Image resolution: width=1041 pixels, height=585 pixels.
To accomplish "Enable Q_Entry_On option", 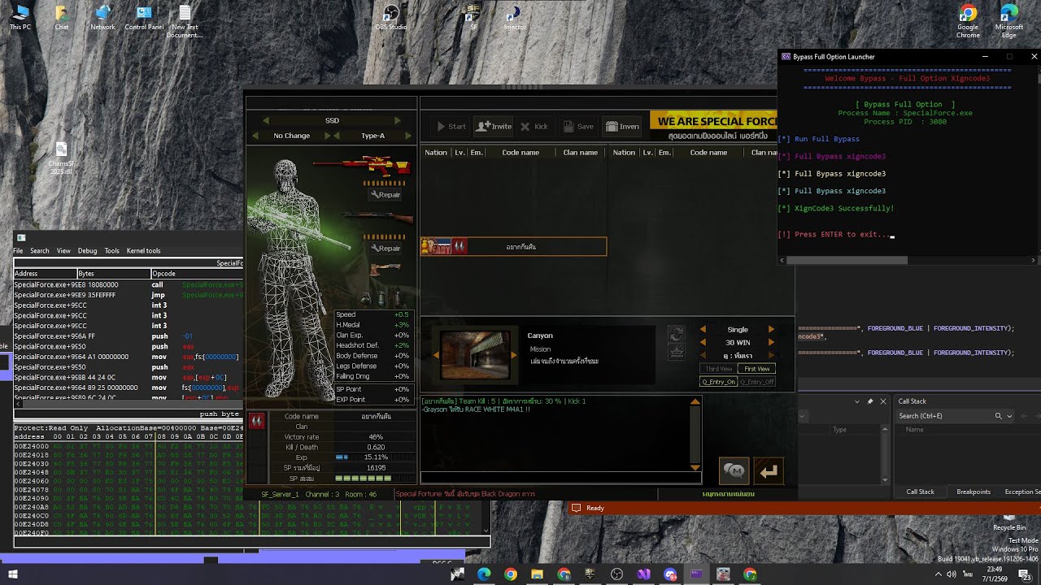I will pos(719,382).
